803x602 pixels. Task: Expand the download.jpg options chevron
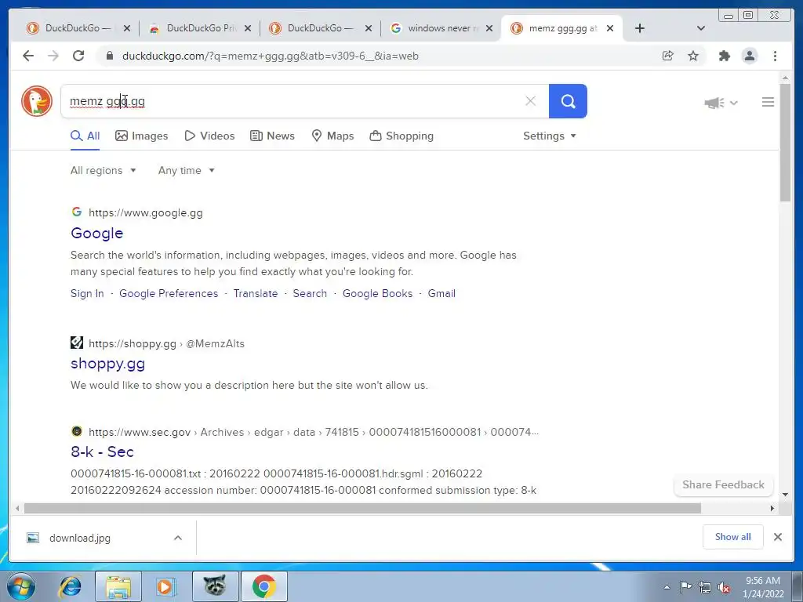point(178,538)
